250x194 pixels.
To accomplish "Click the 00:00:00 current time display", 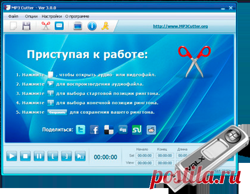I will [x=105, y=157].
